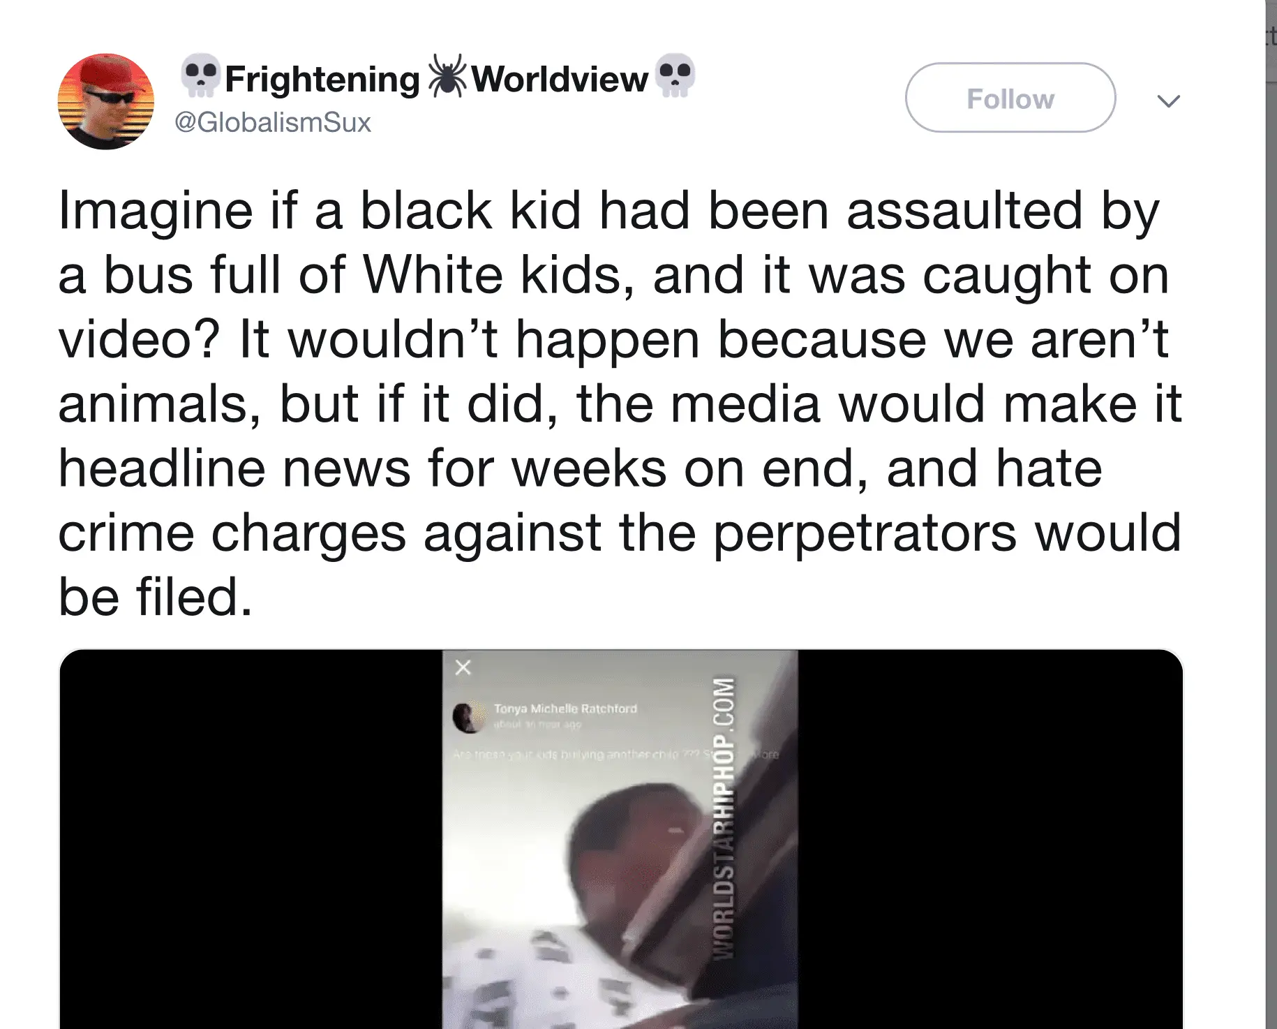This screenshot has width=1277, height=1029.
Task: Close the video overlay with X icon
Action: (463, 668)
